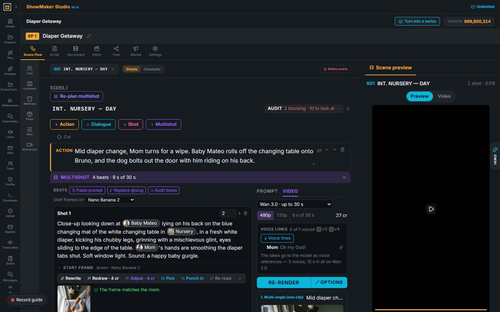500x312 pixels.
Task: Click Turn into a series
Action: pos(417,21)
